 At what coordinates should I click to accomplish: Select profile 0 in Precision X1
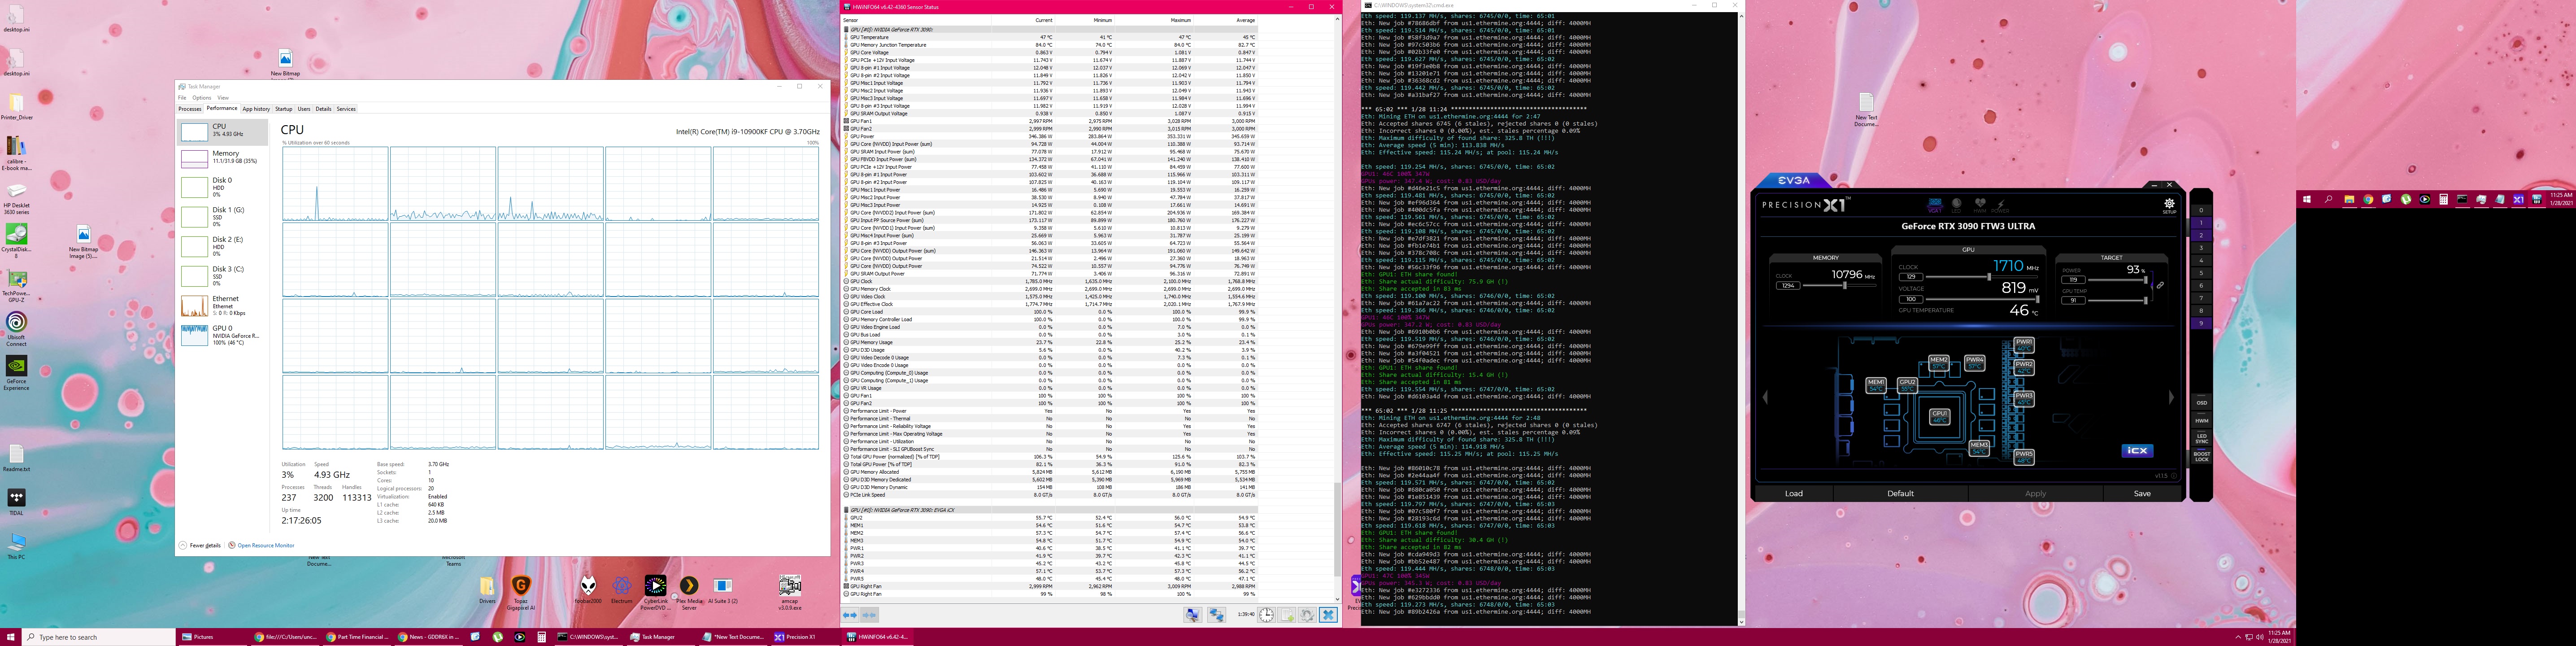(2201, 211)
